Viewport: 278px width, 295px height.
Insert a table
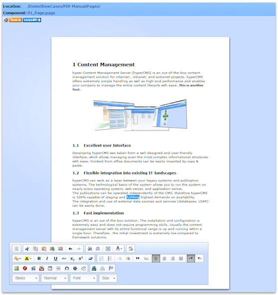pos(50,269)
